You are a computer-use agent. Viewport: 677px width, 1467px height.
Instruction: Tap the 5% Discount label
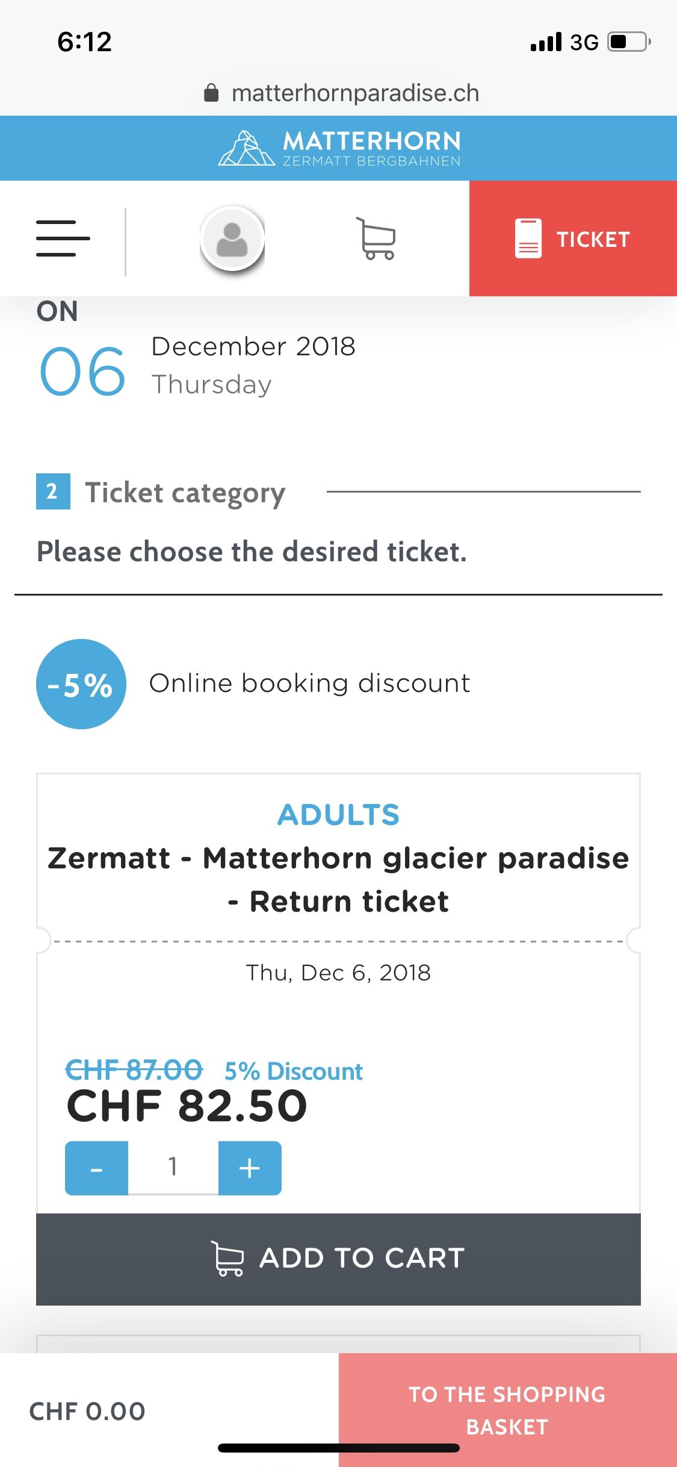(293, 1072)
